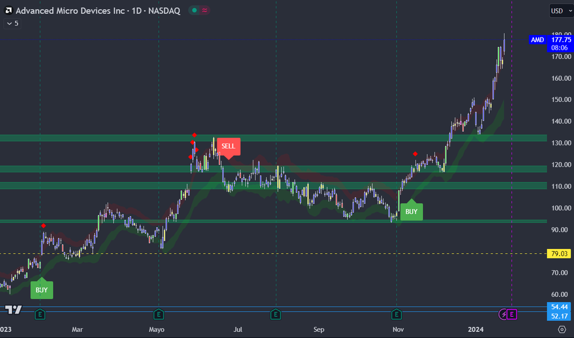Select the topmost red diamond near May peak

tap(194, 135)
